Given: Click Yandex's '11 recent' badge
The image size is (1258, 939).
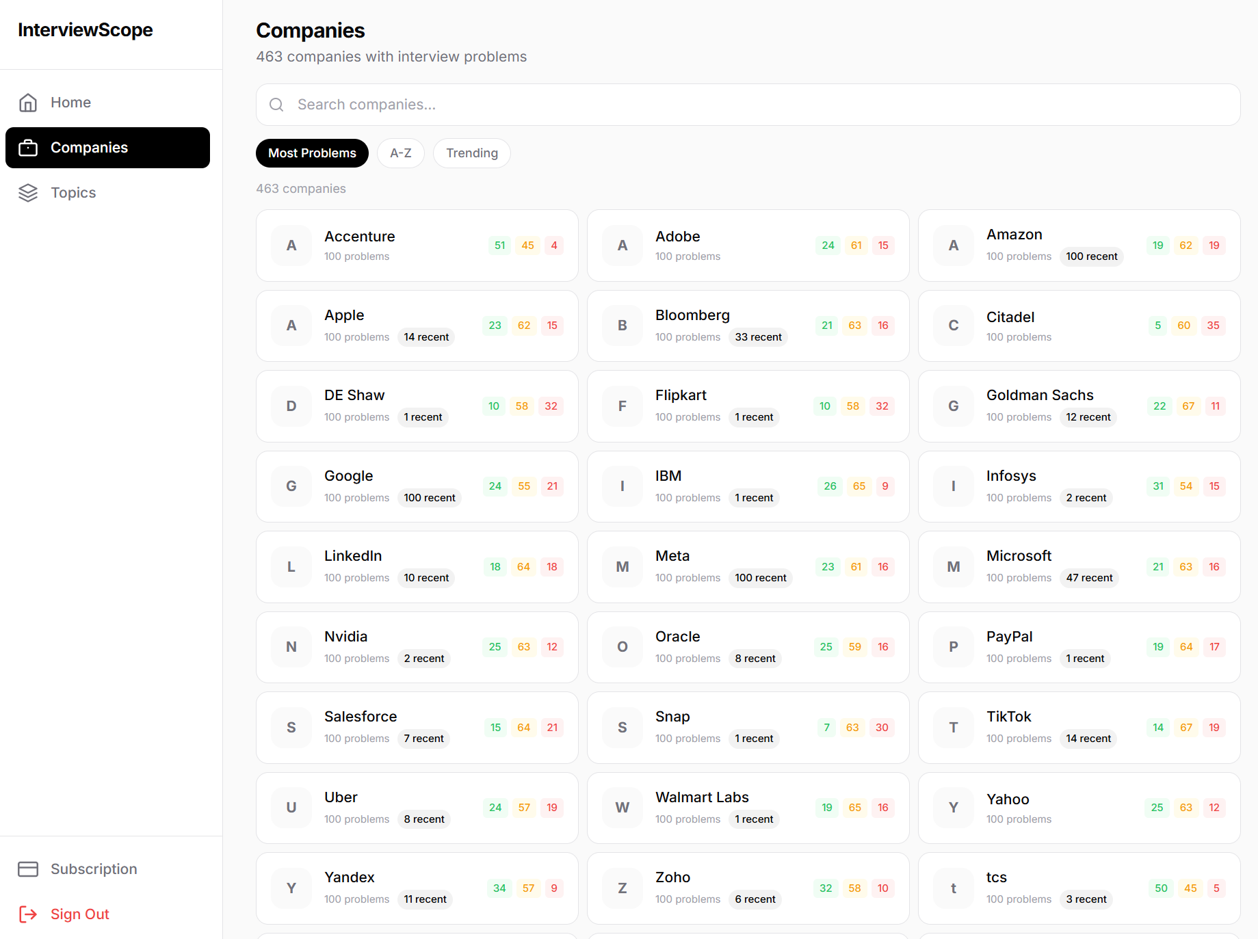Looking at the screenshot, I should (425, 899).
